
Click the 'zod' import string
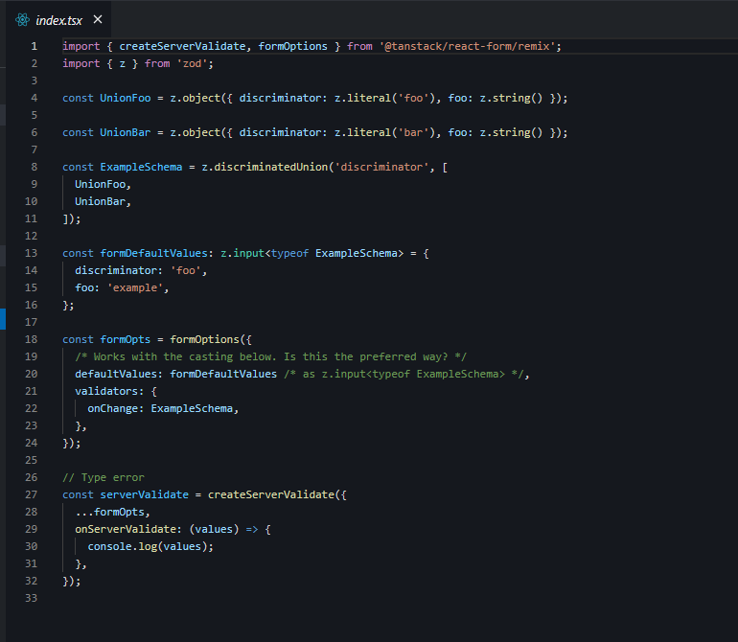coord(192,63)
